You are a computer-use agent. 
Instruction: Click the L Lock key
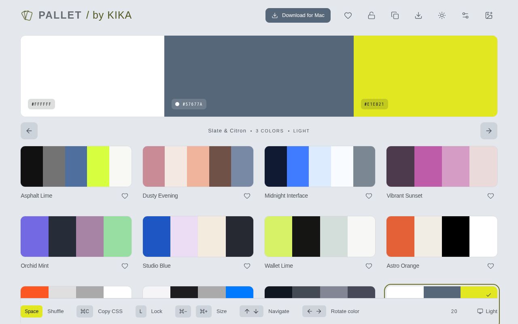pos(141,311)
